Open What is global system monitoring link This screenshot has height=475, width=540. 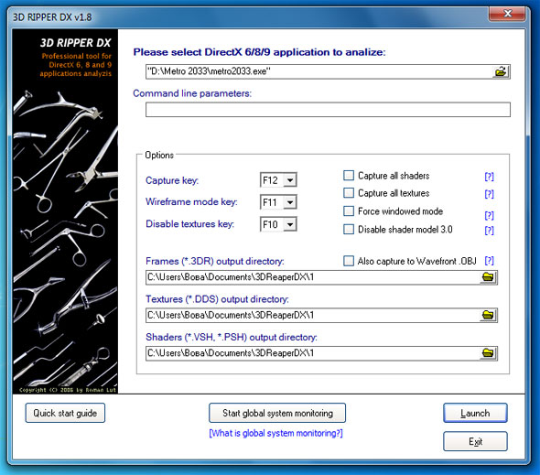coord(275,433)
